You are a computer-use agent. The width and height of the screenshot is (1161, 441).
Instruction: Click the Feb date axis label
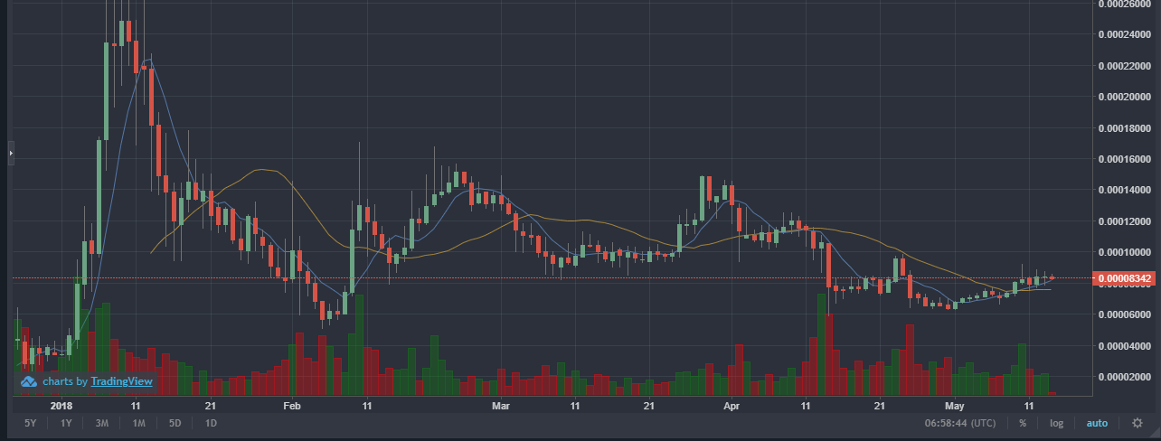click(291, 407)
